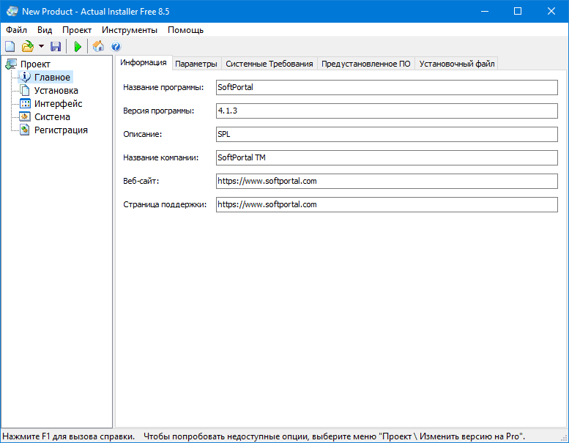Open help via blue question mark icon
The width and height of the screenshot is (569, 443).
click(116, 46)
